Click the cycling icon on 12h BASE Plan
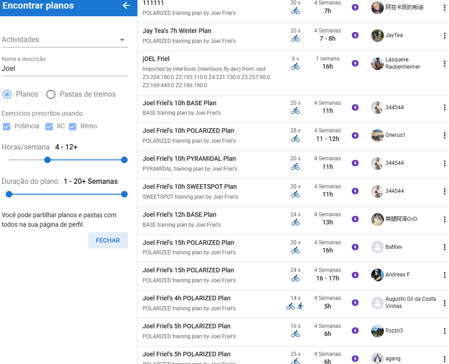This screenshot has width=449, height=364. tap(296, 222)
